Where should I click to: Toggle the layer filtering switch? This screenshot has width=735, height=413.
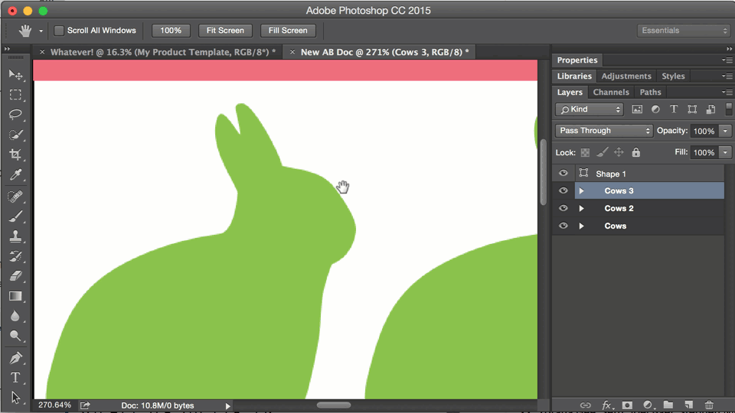(x=728, y=109)
